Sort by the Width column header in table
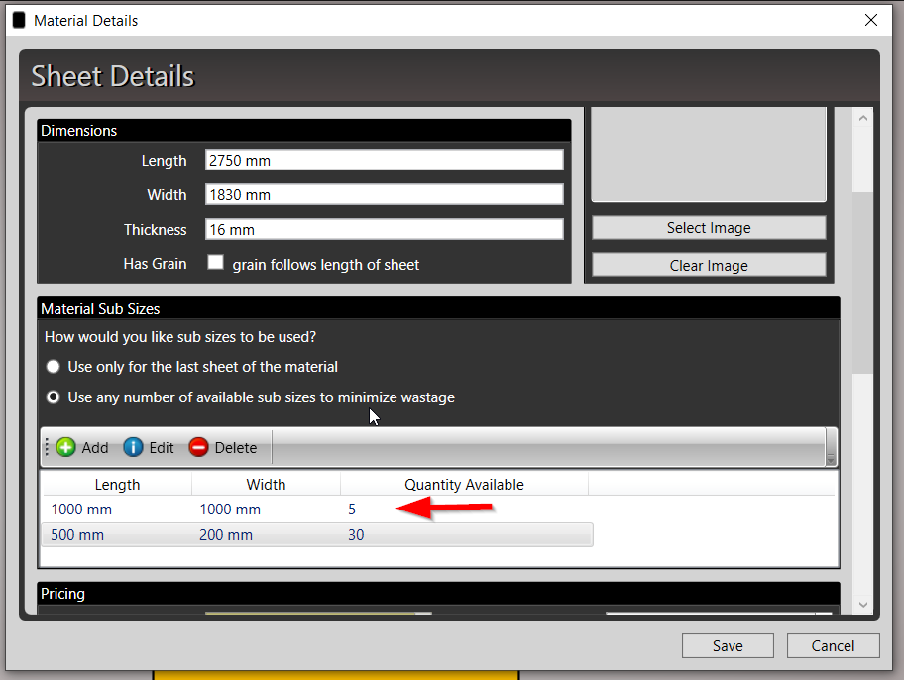 (266, 485)
